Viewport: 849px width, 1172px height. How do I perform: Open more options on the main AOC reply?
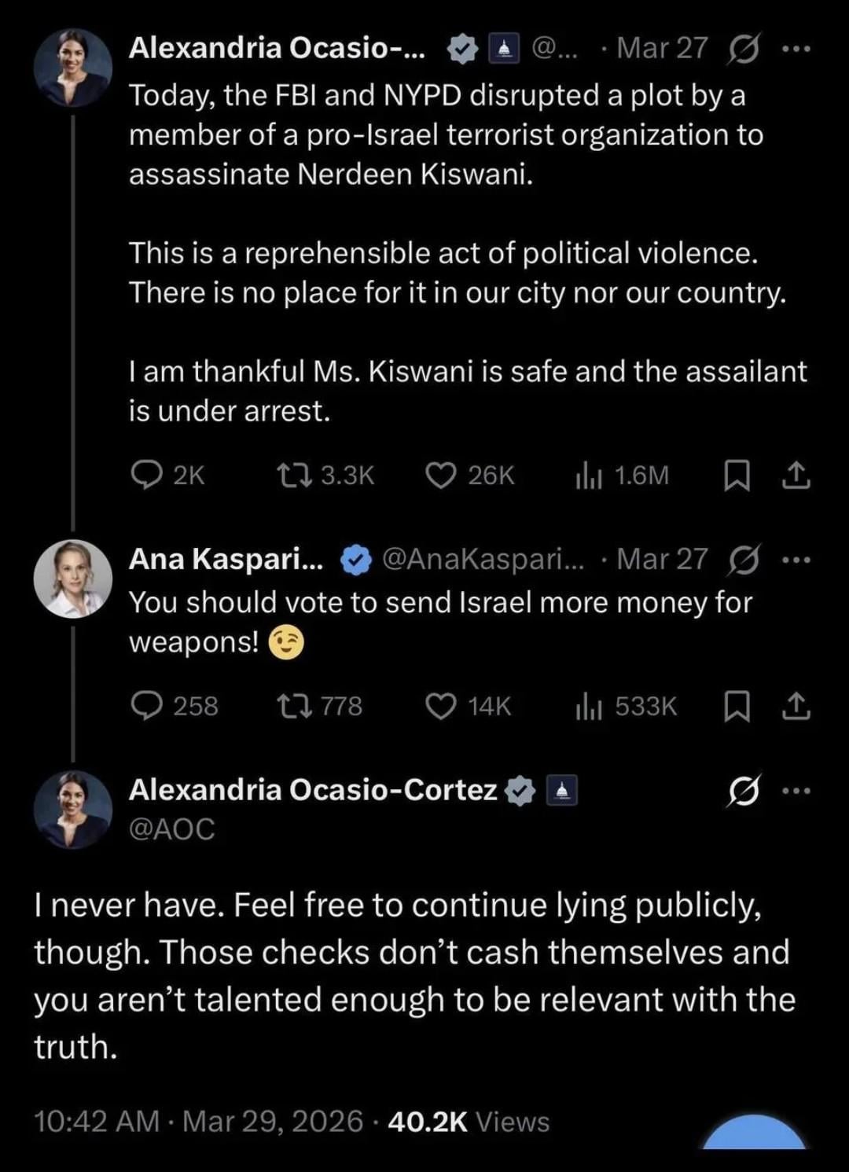(x=796, y=790)
